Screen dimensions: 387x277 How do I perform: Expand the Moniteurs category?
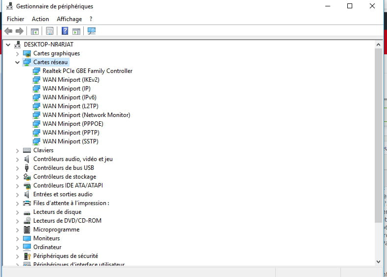pyautogui.click(x=17, y=239)
